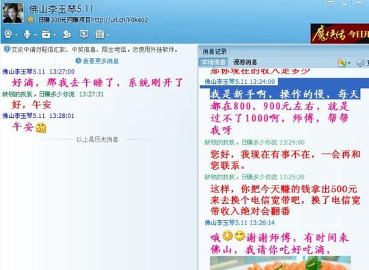Click message line 过不了1000啊，师傅，帮帮

279,118
